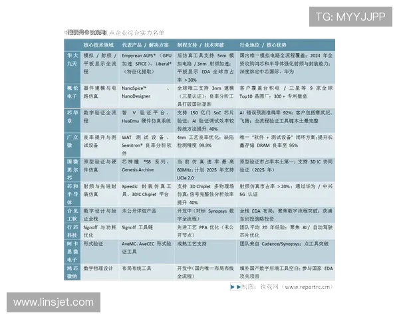Select the '鸿芯微纳' row header cell

[72, 272]
